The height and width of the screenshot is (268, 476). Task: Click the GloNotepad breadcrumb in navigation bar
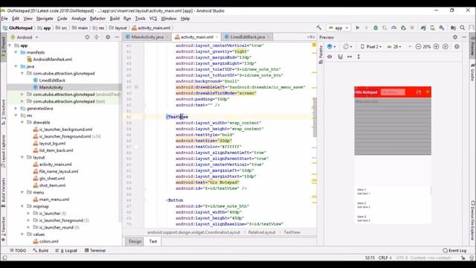[x=18, y=28]
